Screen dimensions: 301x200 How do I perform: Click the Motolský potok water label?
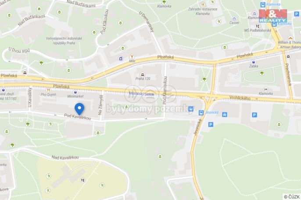pyautogui.click(x=142, y=94)
